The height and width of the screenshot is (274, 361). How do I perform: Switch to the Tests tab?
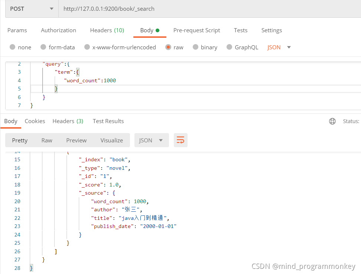point(241,30)
